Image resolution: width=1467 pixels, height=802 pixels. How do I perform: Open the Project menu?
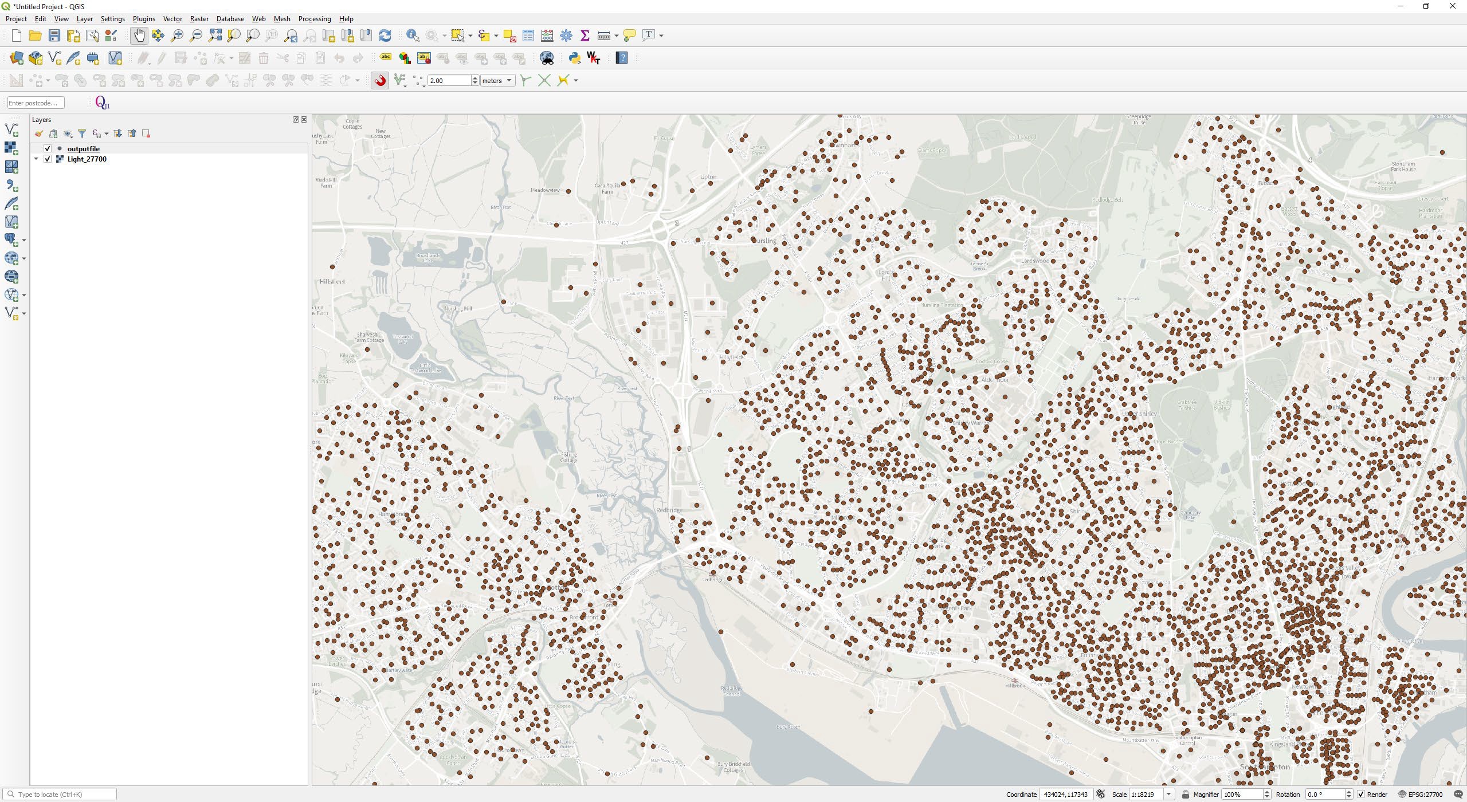[16, 19]
